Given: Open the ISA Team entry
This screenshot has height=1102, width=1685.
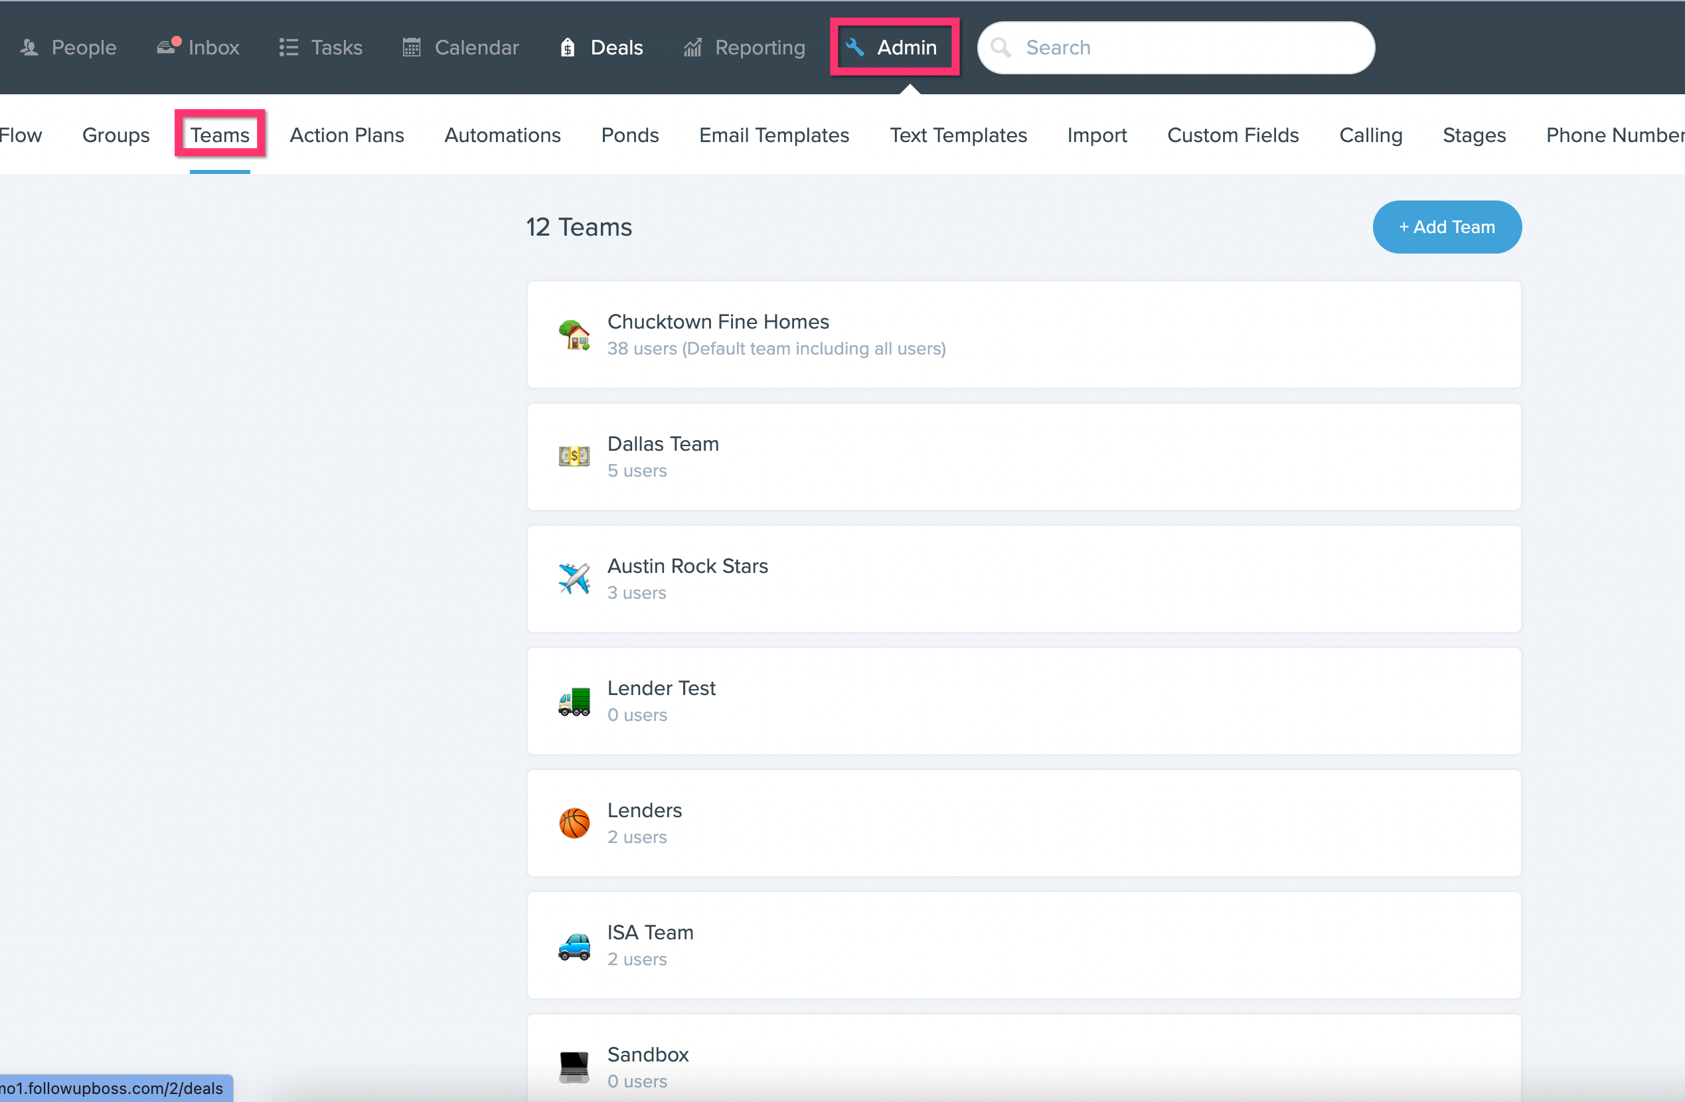Looking at the screenshot, I should (1024, 945).
